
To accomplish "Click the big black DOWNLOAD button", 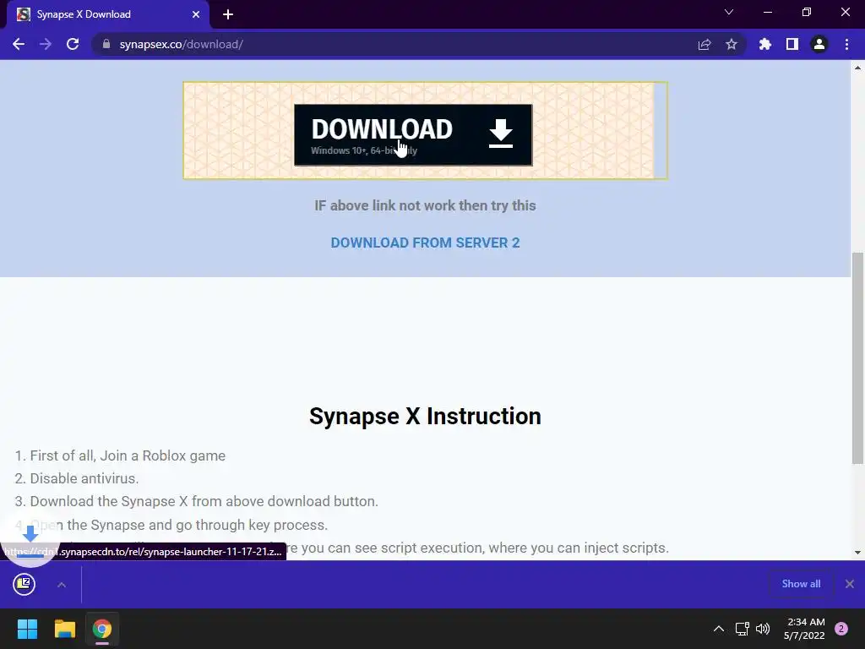I will 413,134.
